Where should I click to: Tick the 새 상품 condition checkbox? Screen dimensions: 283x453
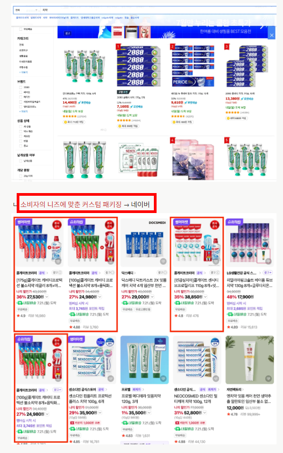coord(20,127)
